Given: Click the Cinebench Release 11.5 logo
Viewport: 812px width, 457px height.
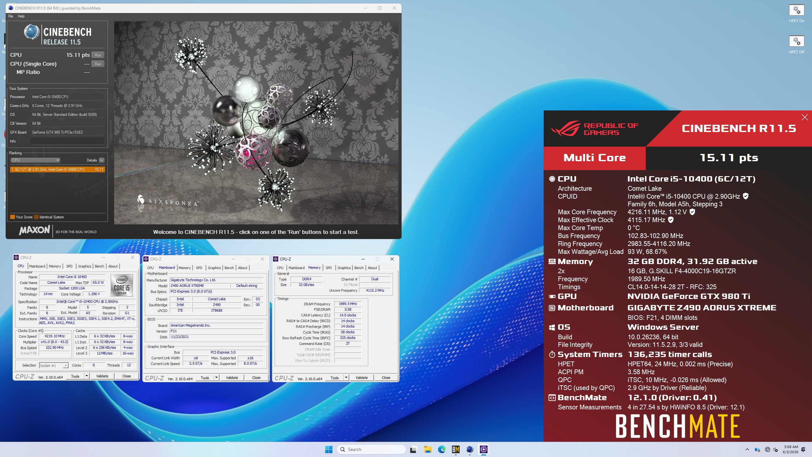Looking at the screenshot, I should coord(57,35).
